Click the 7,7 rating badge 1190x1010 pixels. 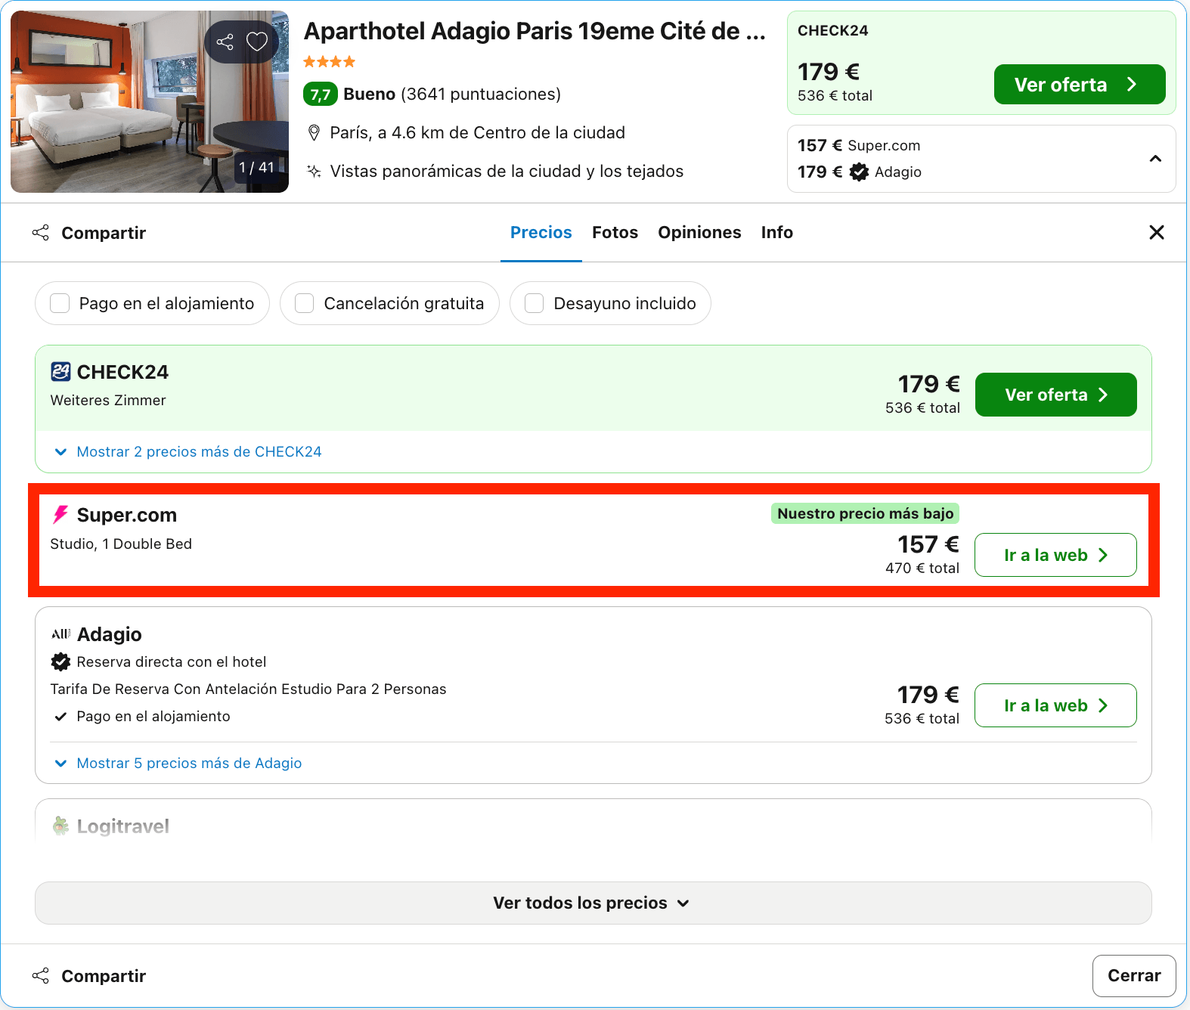tap(321, 94)
